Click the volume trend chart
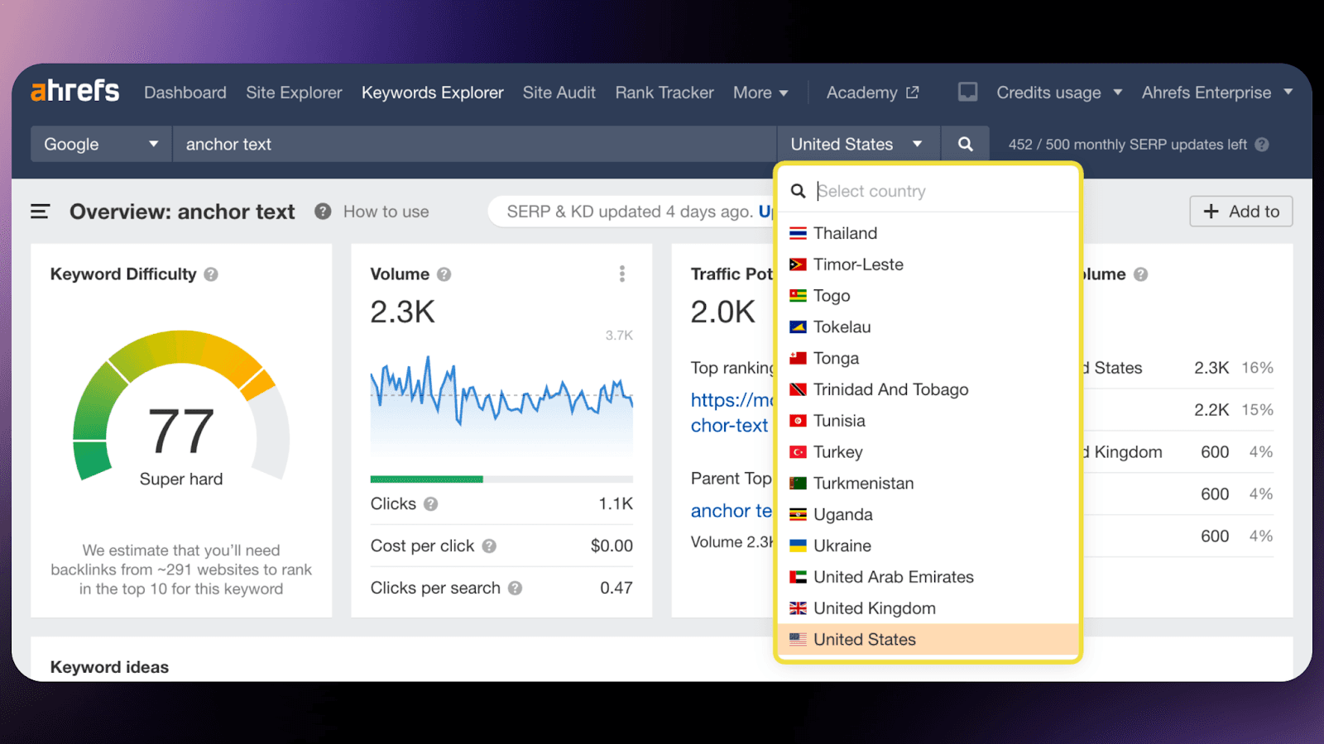The image size is (1324, 744). click(x=501, y=405)
